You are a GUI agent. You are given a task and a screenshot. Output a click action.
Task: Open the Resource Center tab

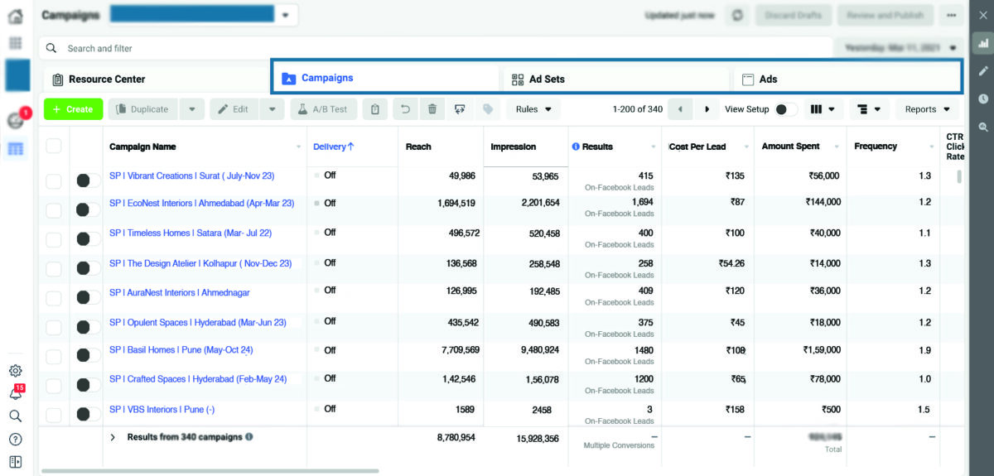click(157, 79)
